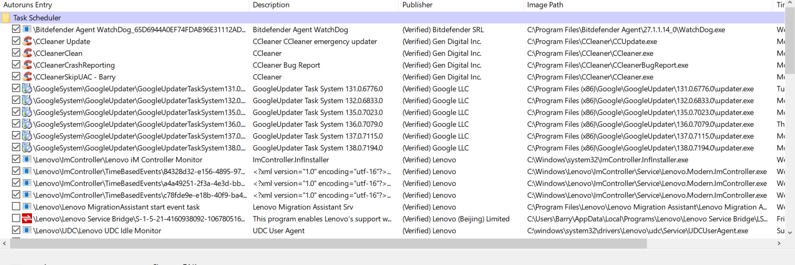This screenshot has width=795, height=265.
Task: Click the Lenovo Service Bridge red icon
Action: pyautogui.click(x=27, y=218)
